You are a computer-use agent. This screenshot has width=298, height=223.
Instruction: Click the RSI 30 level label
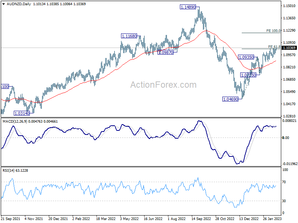284,201
